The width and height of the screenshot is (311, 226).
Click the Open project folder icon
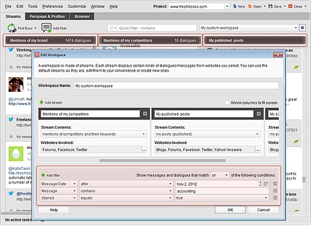(x=250, y=7)
